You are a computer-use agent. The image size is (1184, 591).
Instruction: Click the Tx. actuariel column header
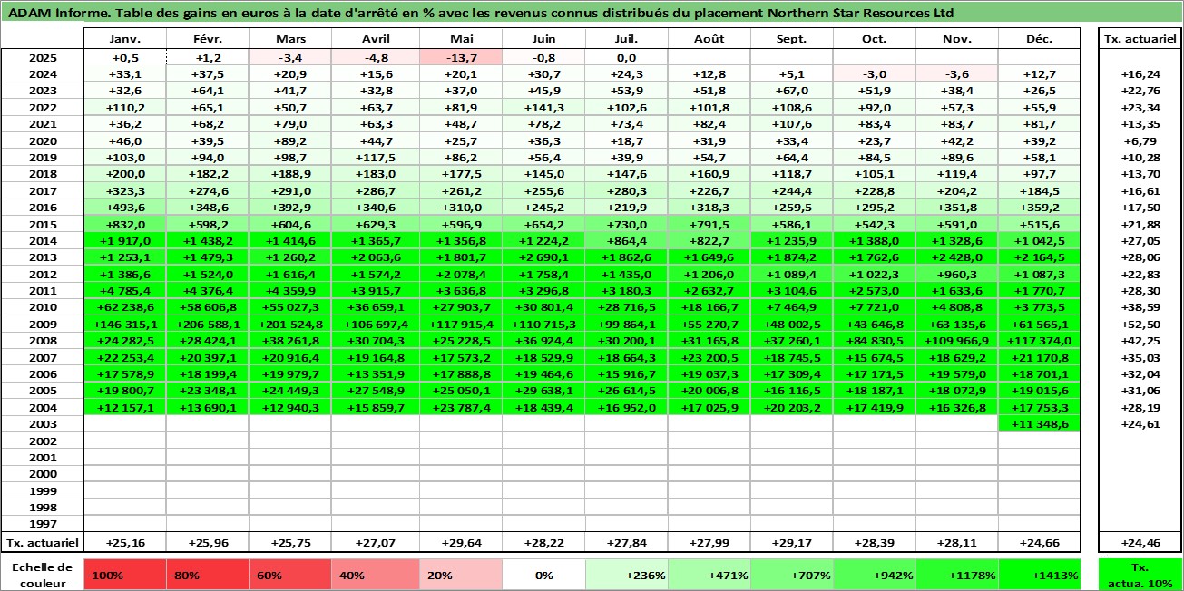pos(1140,39)
